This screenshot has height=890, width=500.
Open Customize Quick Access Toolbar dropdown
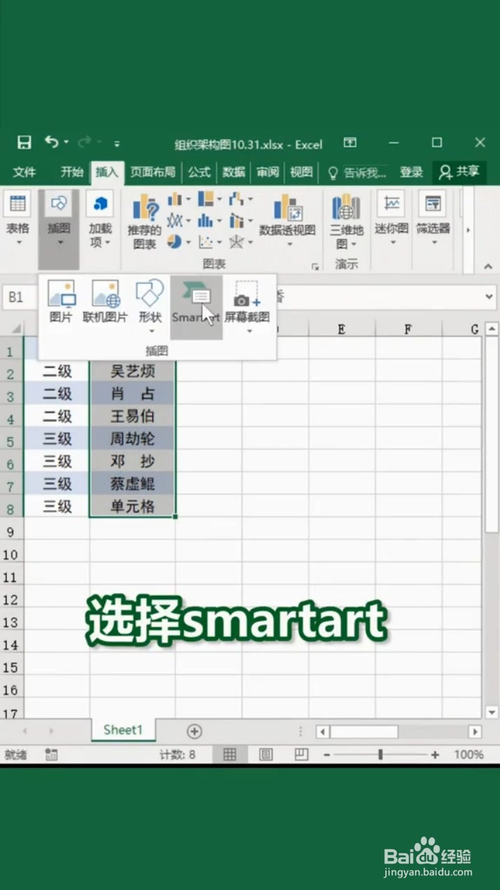(x=117, y=144)
